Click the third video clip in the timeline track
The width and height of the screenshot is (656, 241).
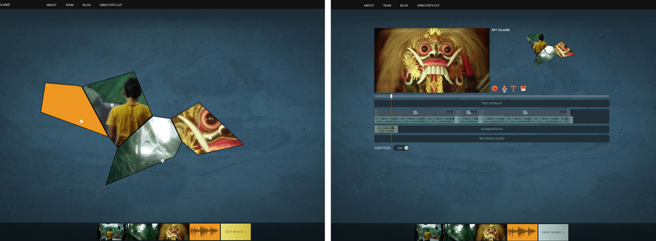[525, 117]
